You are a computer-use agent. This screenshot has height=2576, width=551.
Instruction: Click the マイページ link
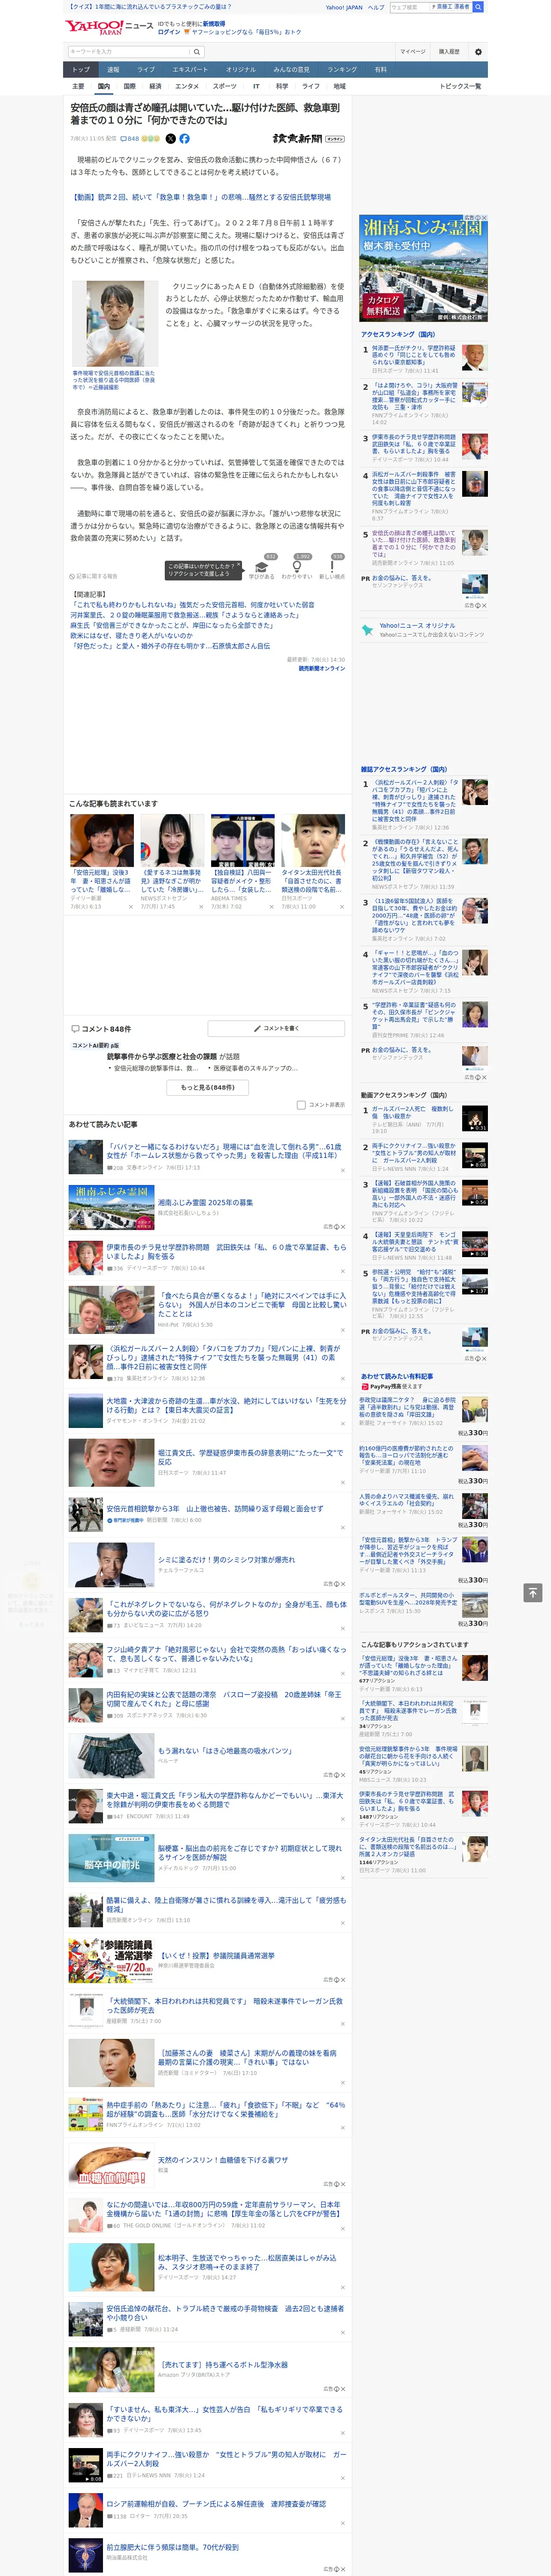coord(412,51)
